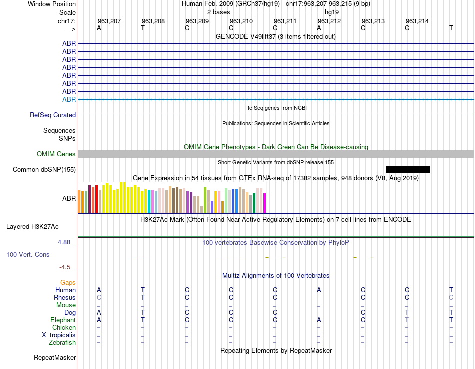Image resolution: width=475 pixels, height=369 pixels.
Task: Click the Scale track label
Action: [x=67, y=12]
